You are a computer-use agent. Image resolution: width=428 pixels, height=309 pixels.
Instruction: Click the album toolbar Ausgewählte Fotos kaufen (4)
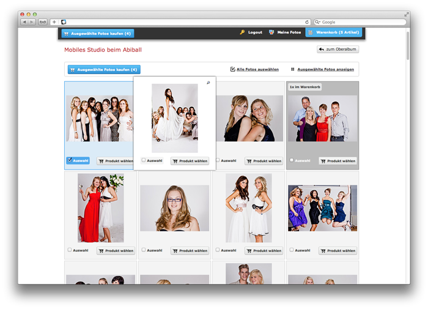click(104, 70)
